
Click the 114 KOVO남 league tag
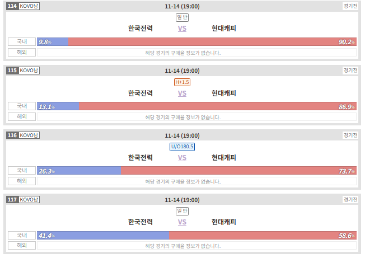[x=23, y=6]
